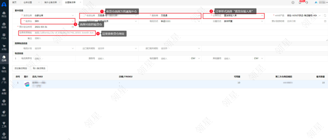Click the 导入备货商品 button
328x140 pixels.
click(x=39, y=69)
